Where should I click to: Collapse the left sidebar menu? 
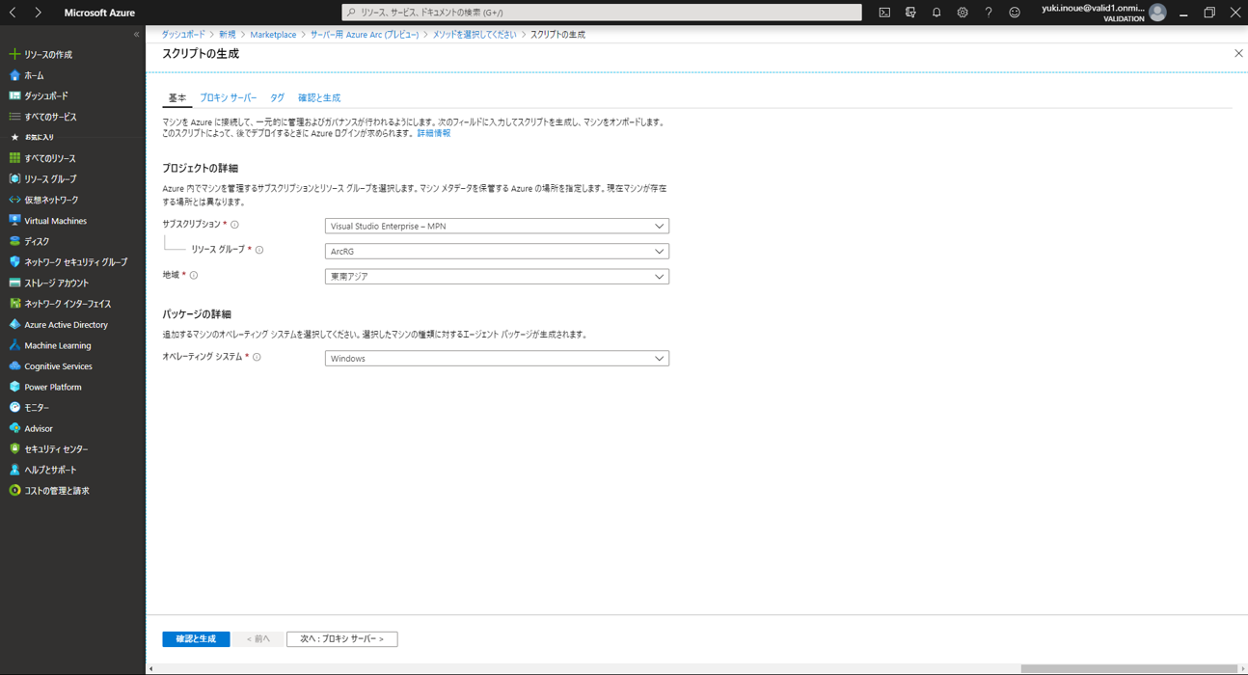[x=136, y=34]
